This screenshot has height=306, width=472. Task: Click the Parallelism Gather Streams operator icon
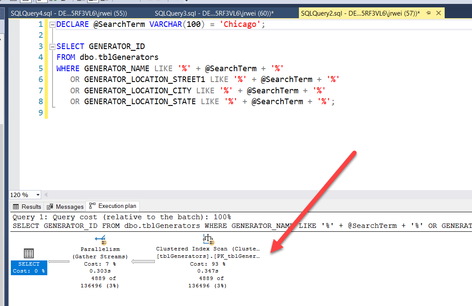pyautogui.click(x=101, y=240)
